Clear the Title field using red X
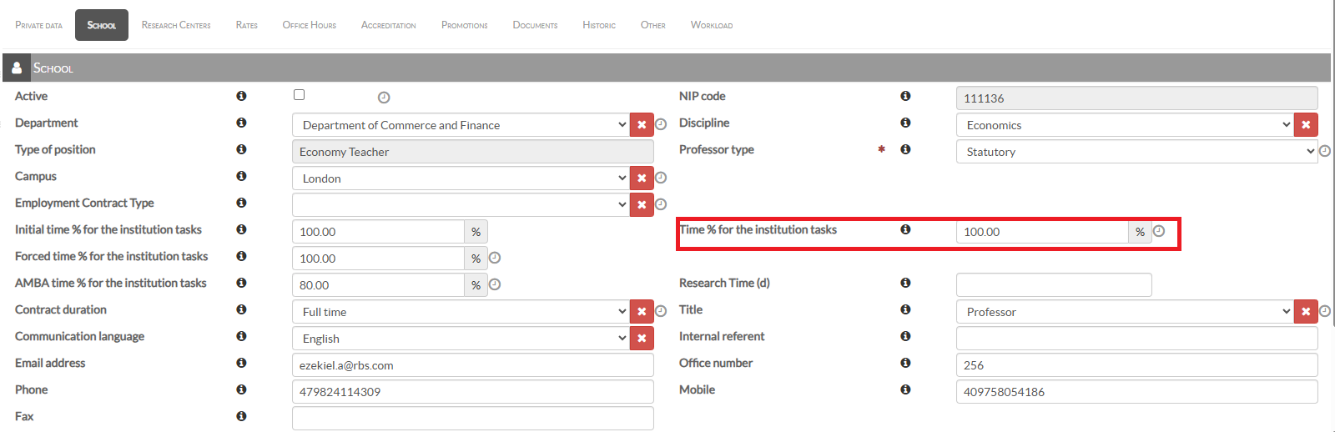This screenshot has width=1335, height=432. pos(1306,312)
